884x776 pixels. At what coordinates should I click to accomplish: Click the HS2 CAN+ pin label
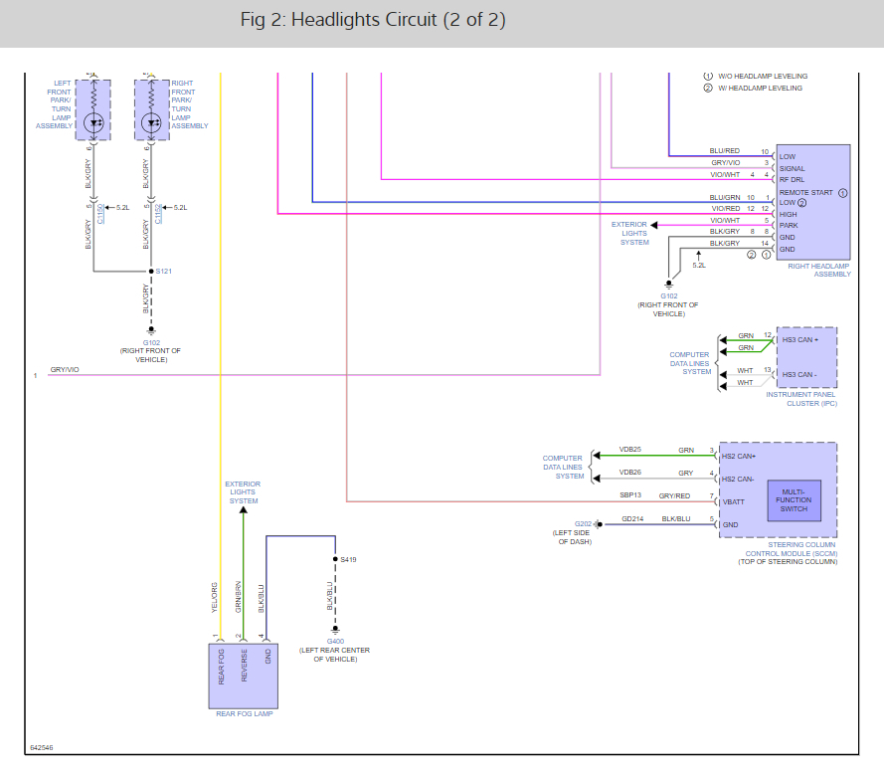pos(739,457)
